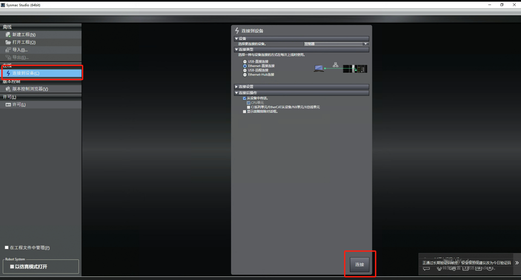Open the 导入(I)... menu entry
Viewport: 521px width, 280px height.
(20, 50)
